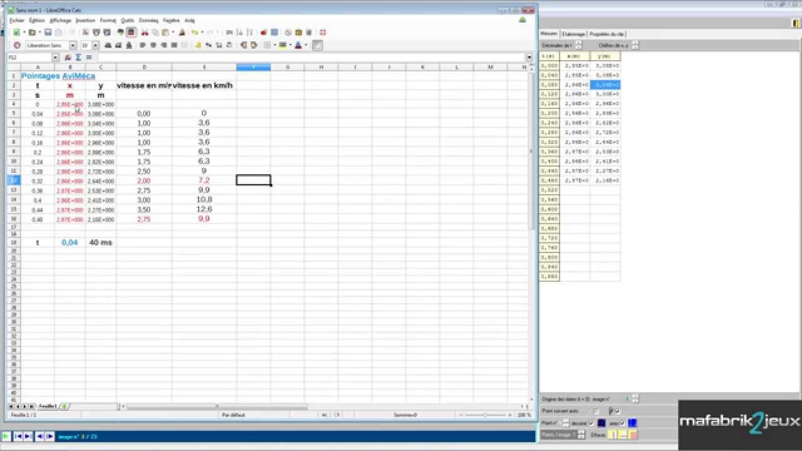Switch to the Propriétés du clip tab
Image resolution: width=802 pixels, height=451 pixels.
point(607,34)
